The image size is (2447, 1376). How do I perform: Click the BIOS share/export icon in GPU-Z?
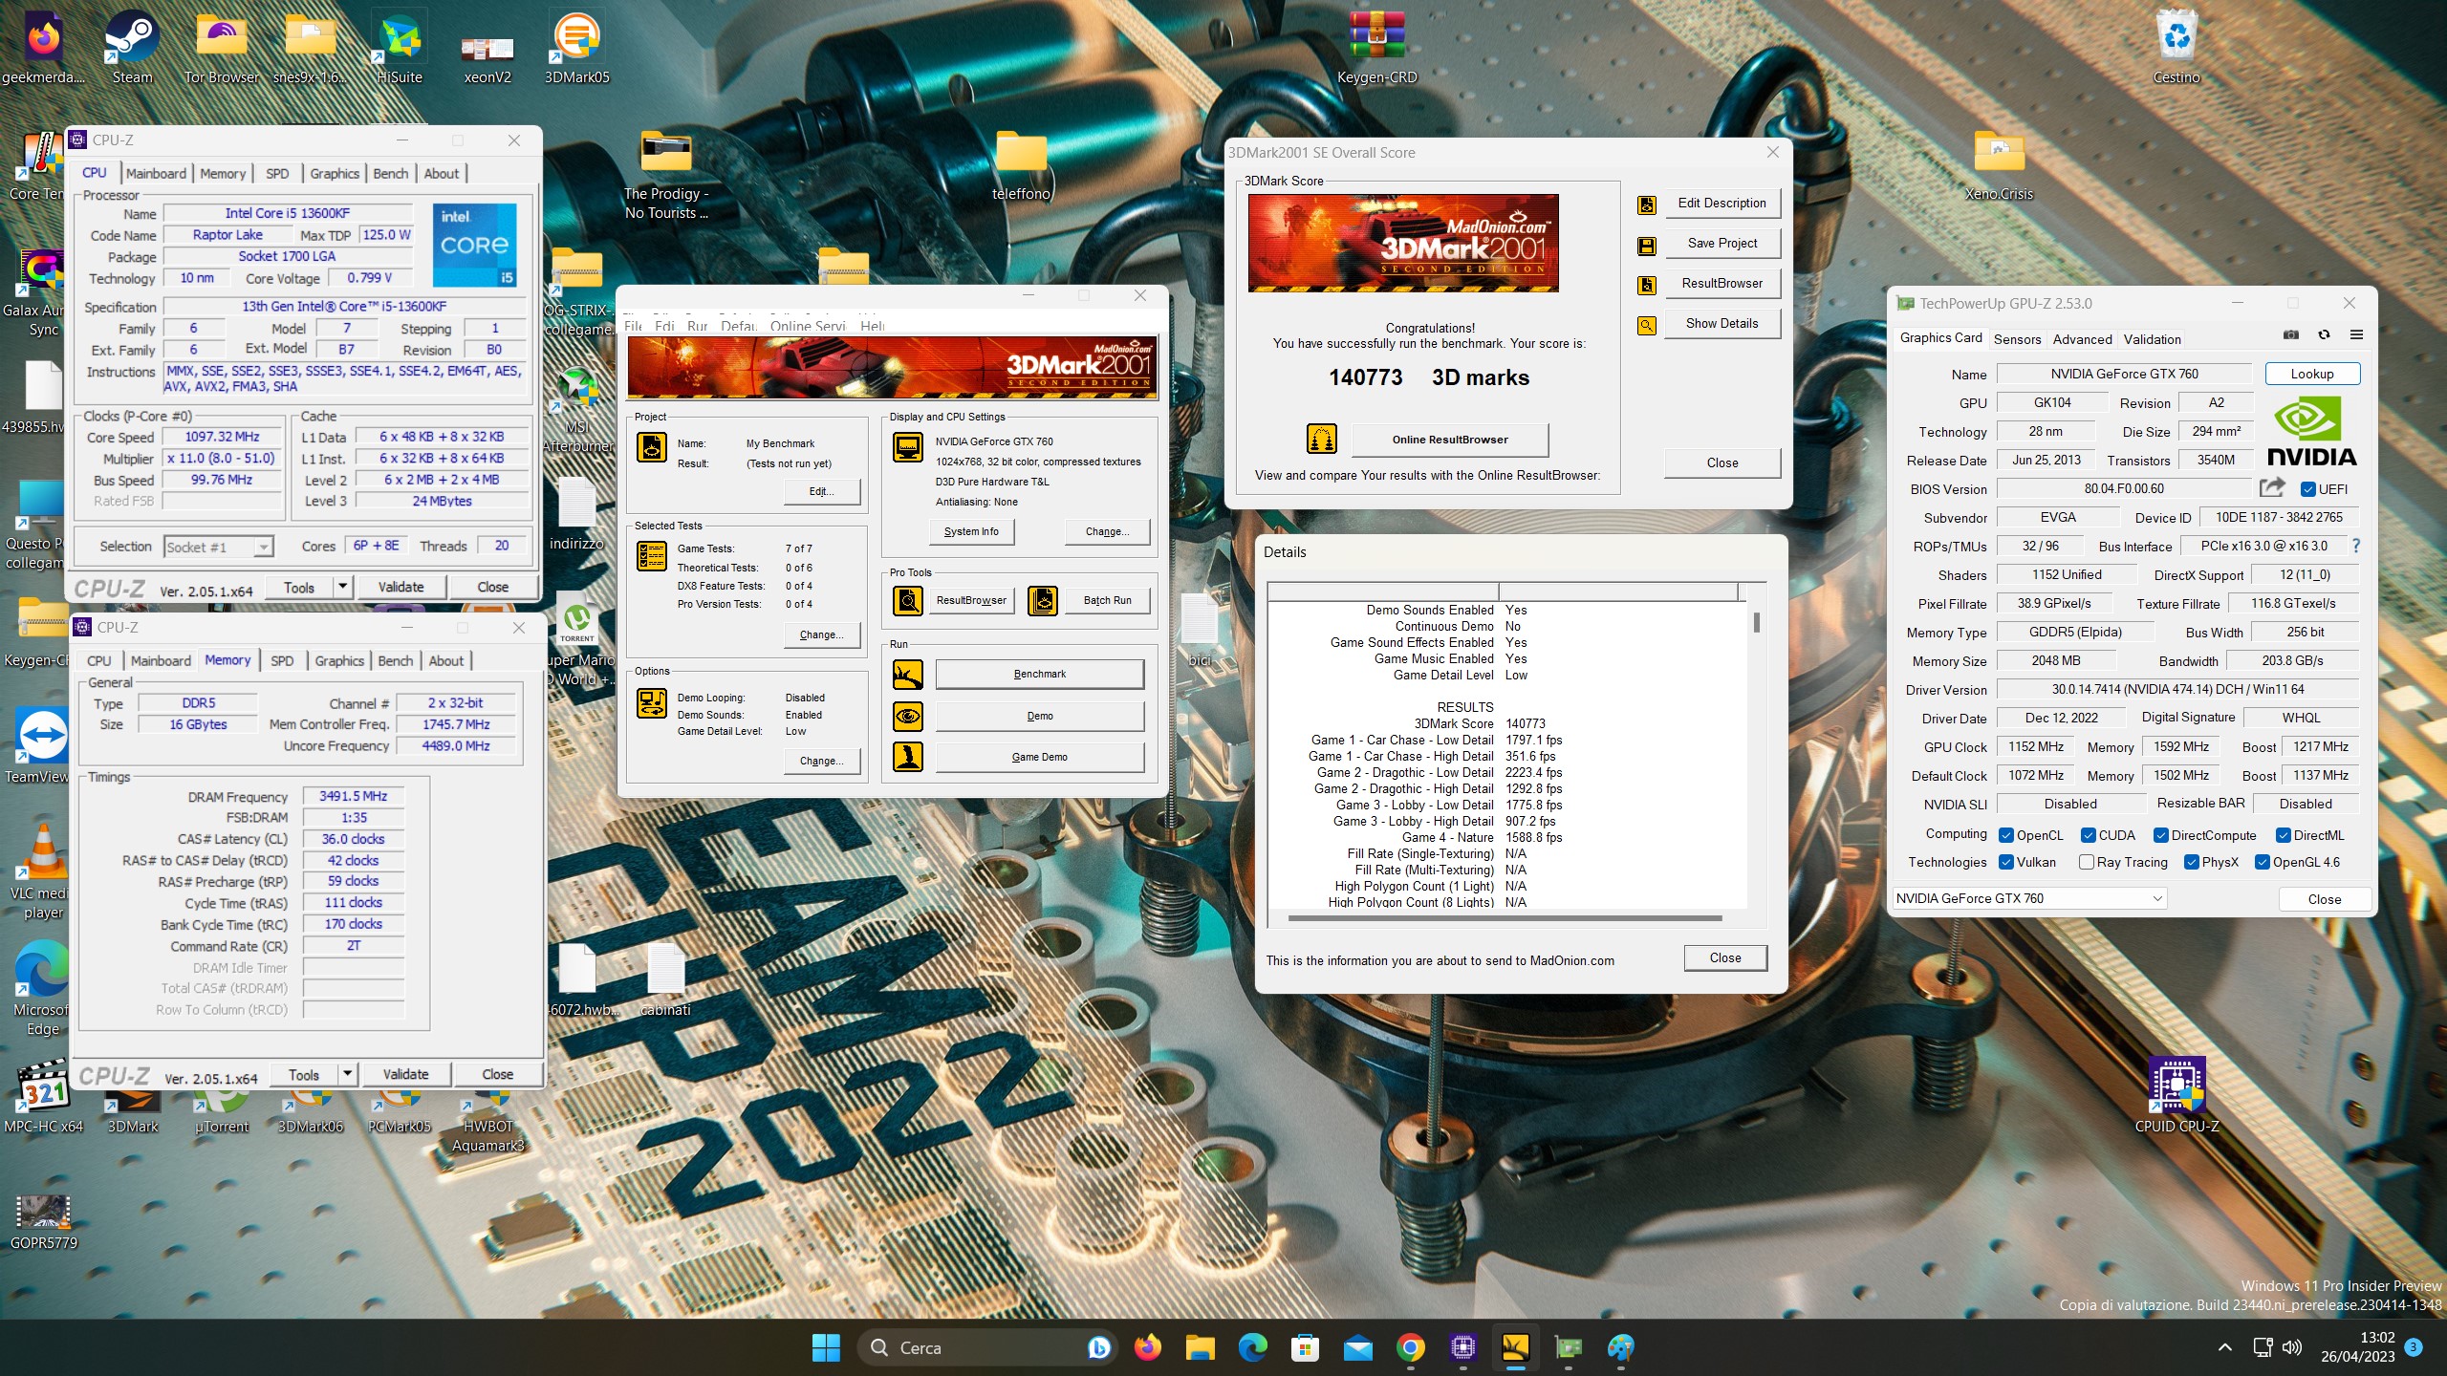2272,488
